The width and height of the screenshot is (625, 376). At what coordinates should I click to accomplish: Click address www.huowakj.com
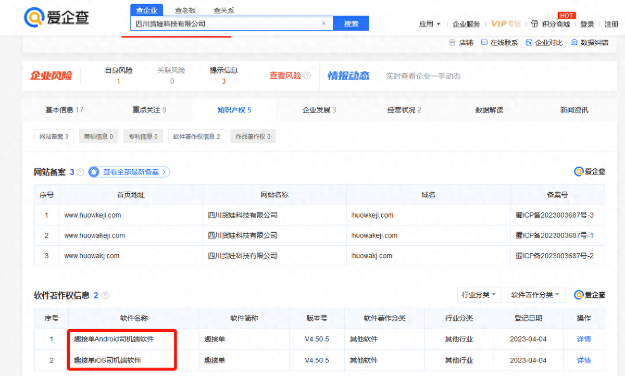[92, 256]
